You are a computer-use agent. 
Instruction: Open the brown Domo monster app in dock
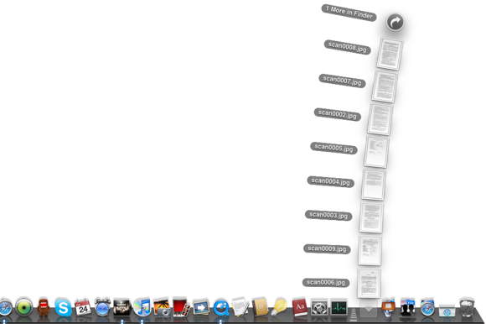(x=44, y=307)
